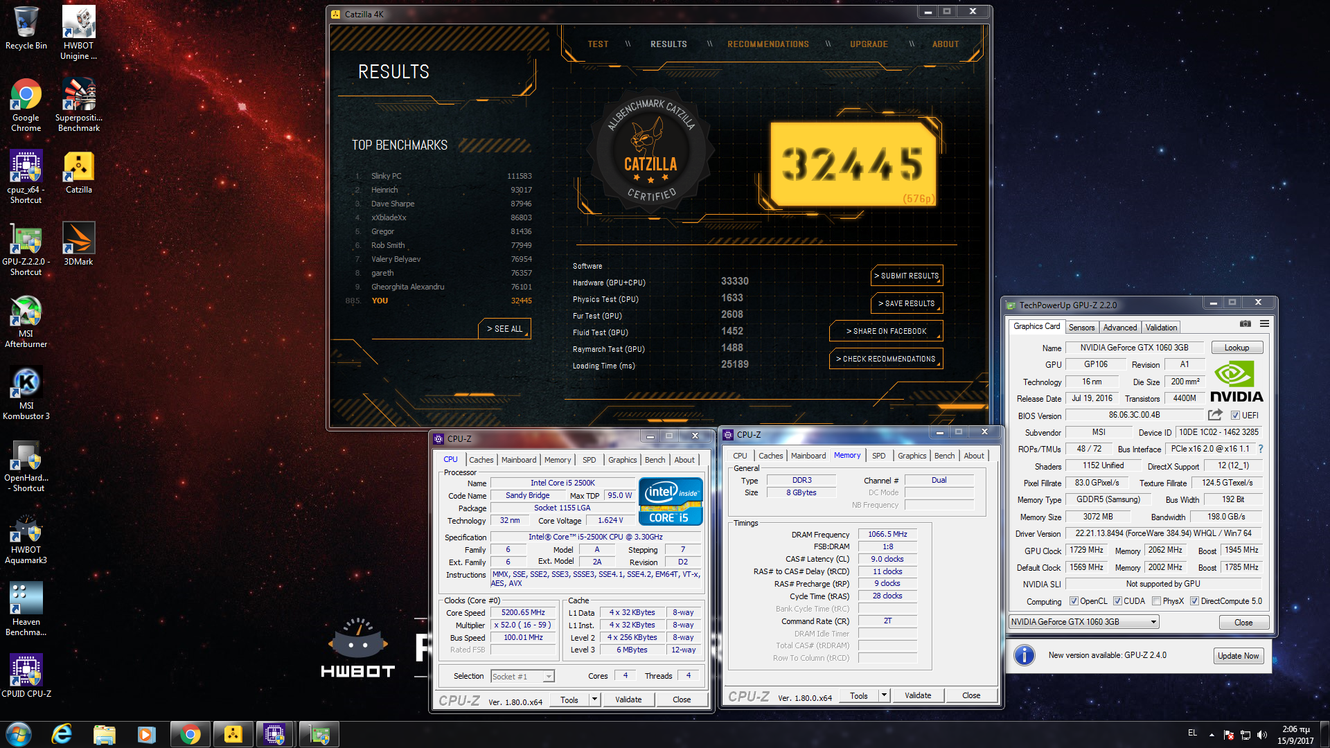Show hidden tray icons arrow
Viewport: 1330px width, 748px height.
[x=1212, y=734]
